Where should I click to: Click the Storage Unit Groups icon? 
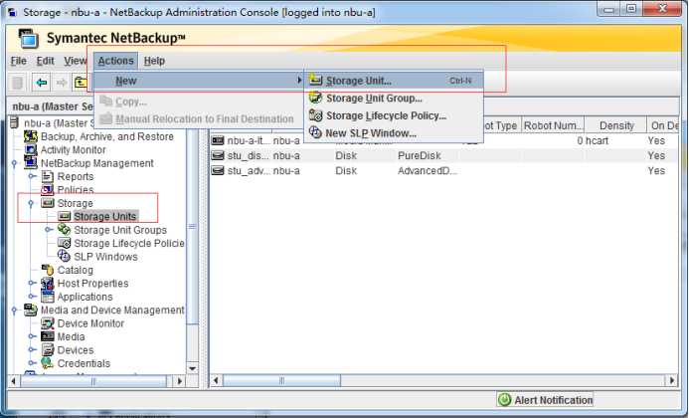[65, 230]
